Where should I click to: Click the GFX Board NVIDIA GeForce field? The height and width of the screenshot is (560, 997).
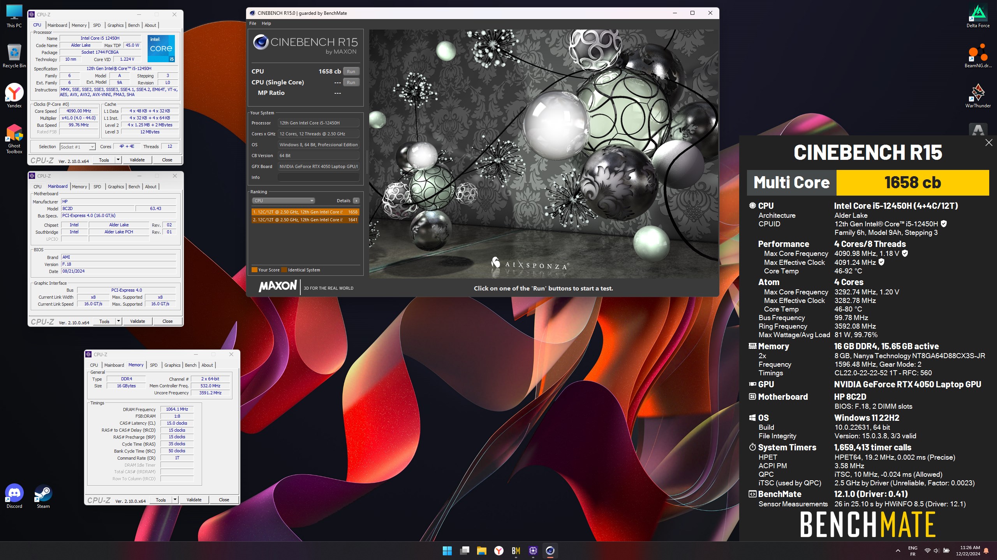point(318,166)
